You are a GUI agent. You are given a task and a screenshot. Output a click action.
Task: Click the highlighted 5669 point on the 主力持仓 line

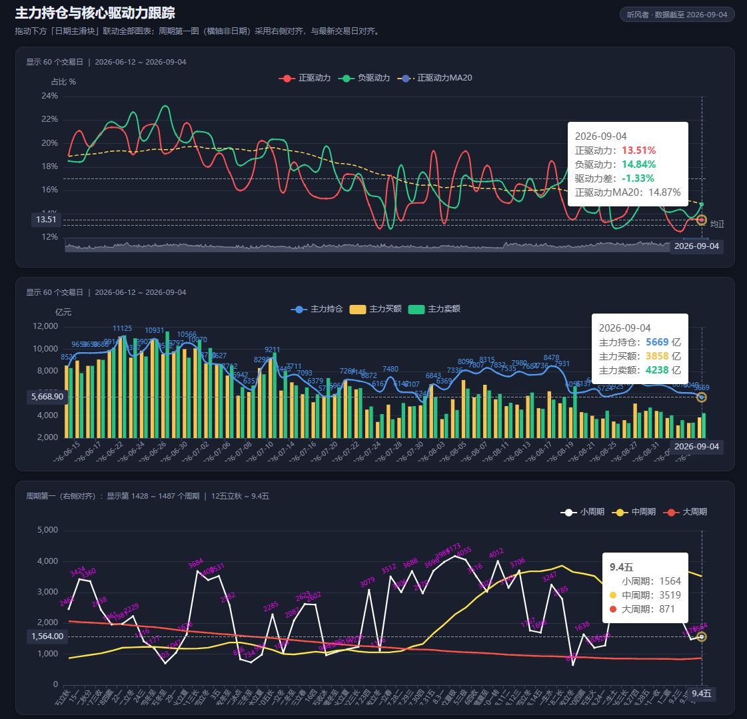[x=701, y=397]
